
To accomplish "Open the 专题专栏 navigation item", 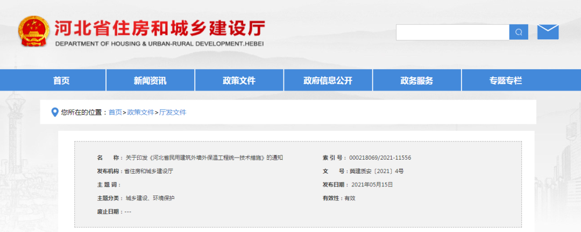I will click(505, 81).
